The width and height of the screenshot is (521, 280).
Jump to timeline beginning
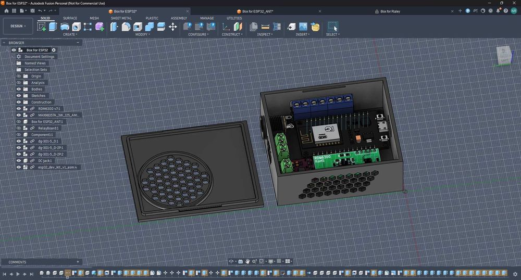(x=4, y=274)
